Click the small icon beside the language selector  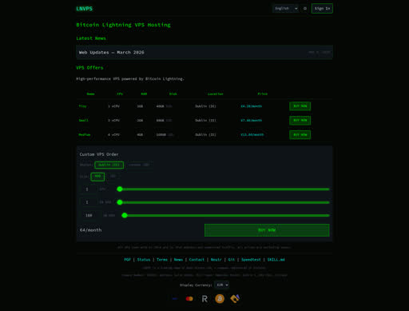tap(305, 9)
